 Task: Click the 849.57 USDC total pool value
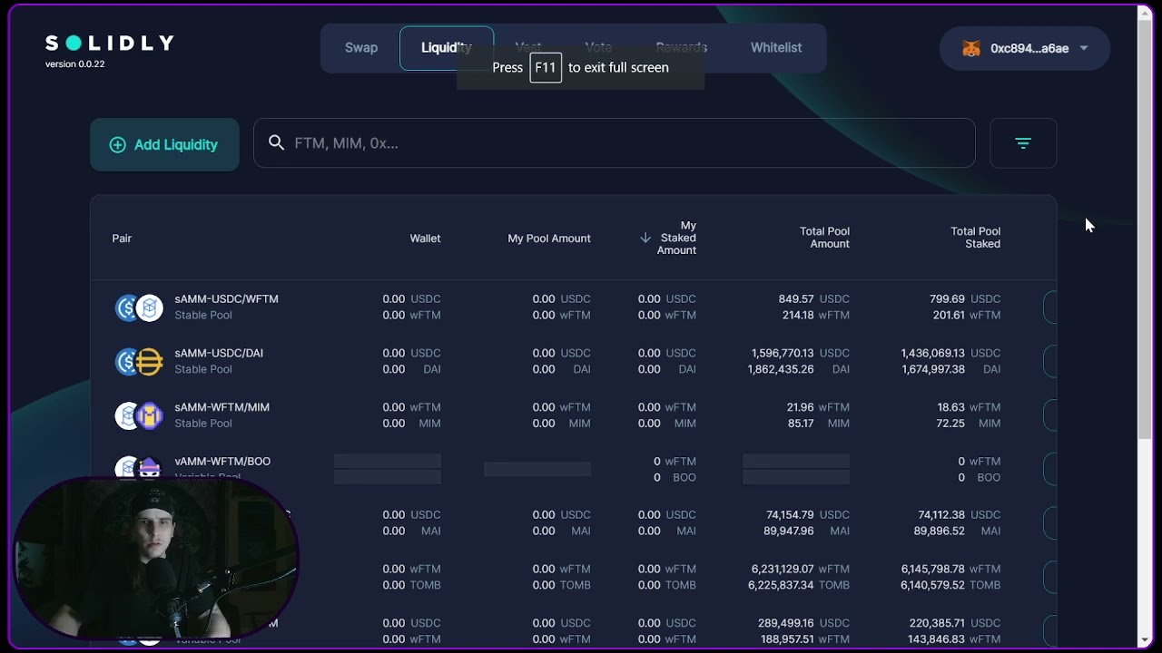pyautogui.click(x=814, y=298)
